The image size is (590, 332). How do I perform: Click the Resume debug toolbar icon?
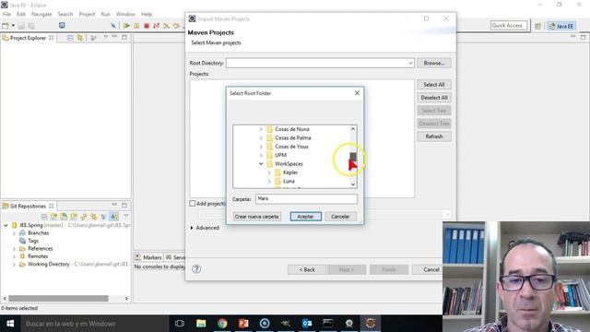pyautogui.click(x=126, y=26)
